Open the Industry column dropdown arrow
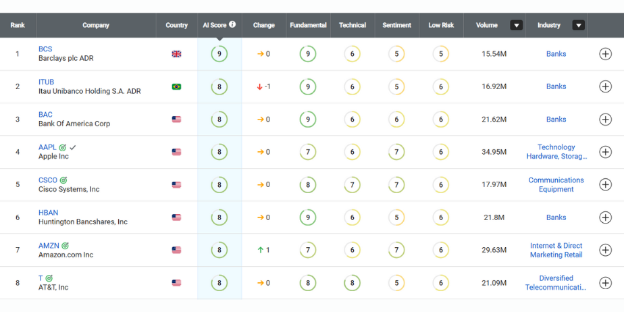Screen dimensions: 624x312 point(579,26)
